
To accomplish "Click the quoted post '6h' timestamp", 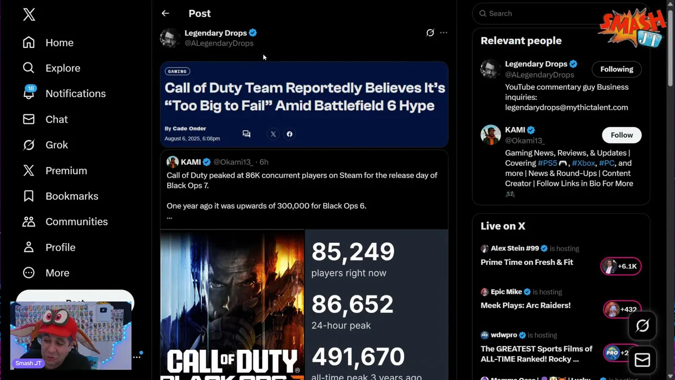I will [x=264, y=162].
